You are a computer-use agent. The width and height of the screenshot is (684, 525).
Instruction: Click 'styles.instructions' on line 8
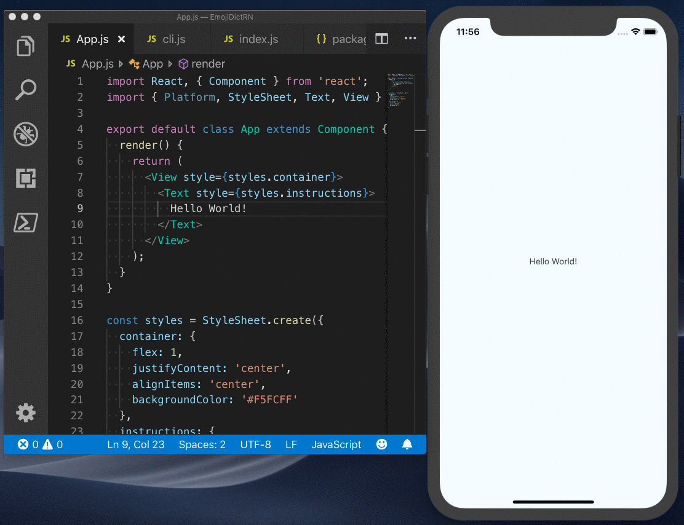301,193
